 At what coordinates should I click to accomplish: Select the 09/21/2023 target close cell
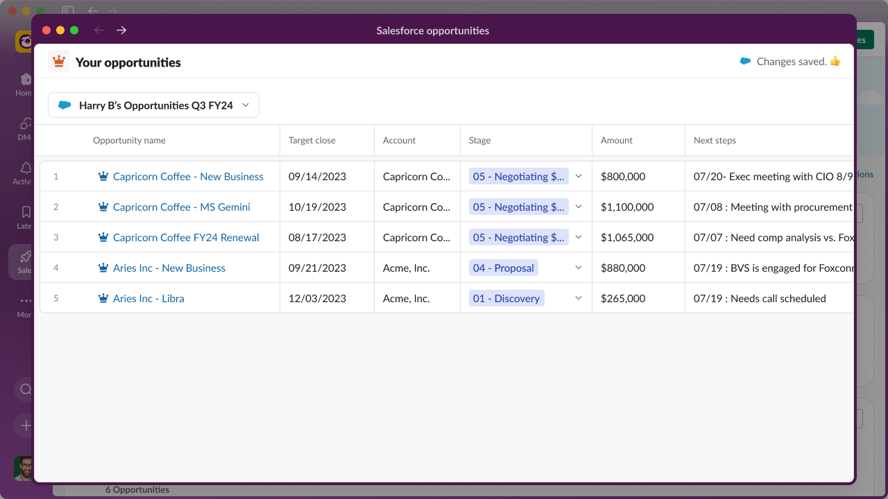(x=327, y=268)
